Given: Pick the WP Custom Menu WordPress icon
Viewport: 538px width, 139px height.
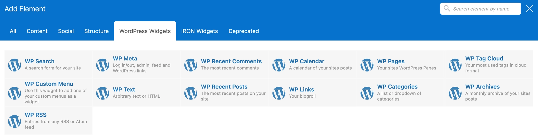Looking at the screenshot, I should click(14, 93).
